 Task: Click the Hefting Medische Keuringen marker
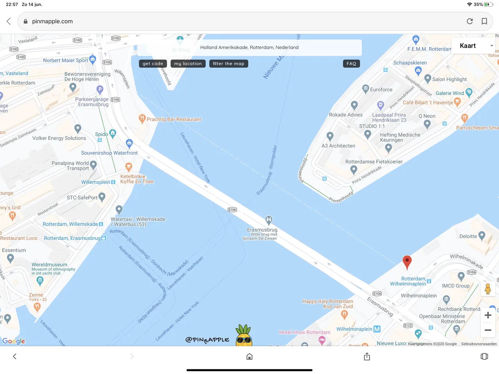click(388, 148)
